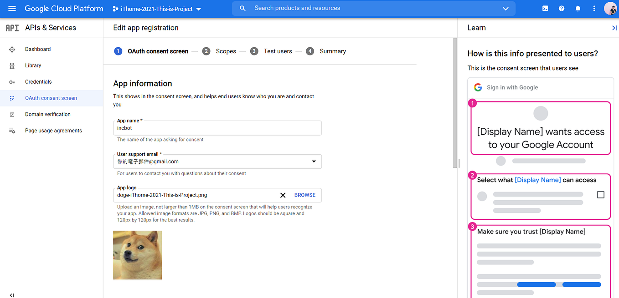Open the Credentials page

click(x=38, y=81)
